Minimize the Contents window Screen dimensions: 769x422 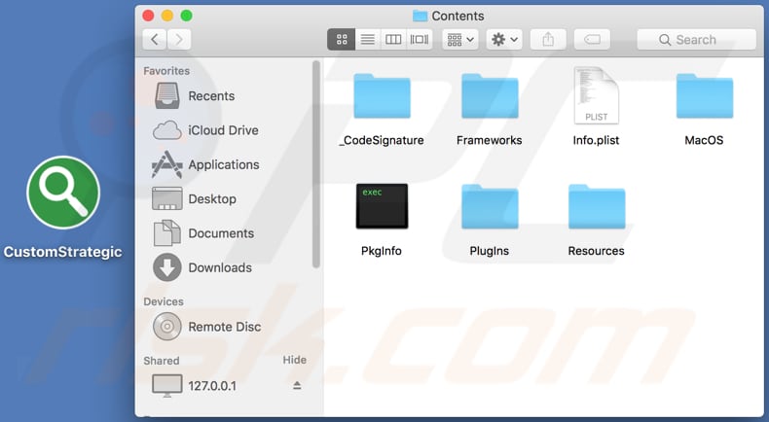point(167,16)
